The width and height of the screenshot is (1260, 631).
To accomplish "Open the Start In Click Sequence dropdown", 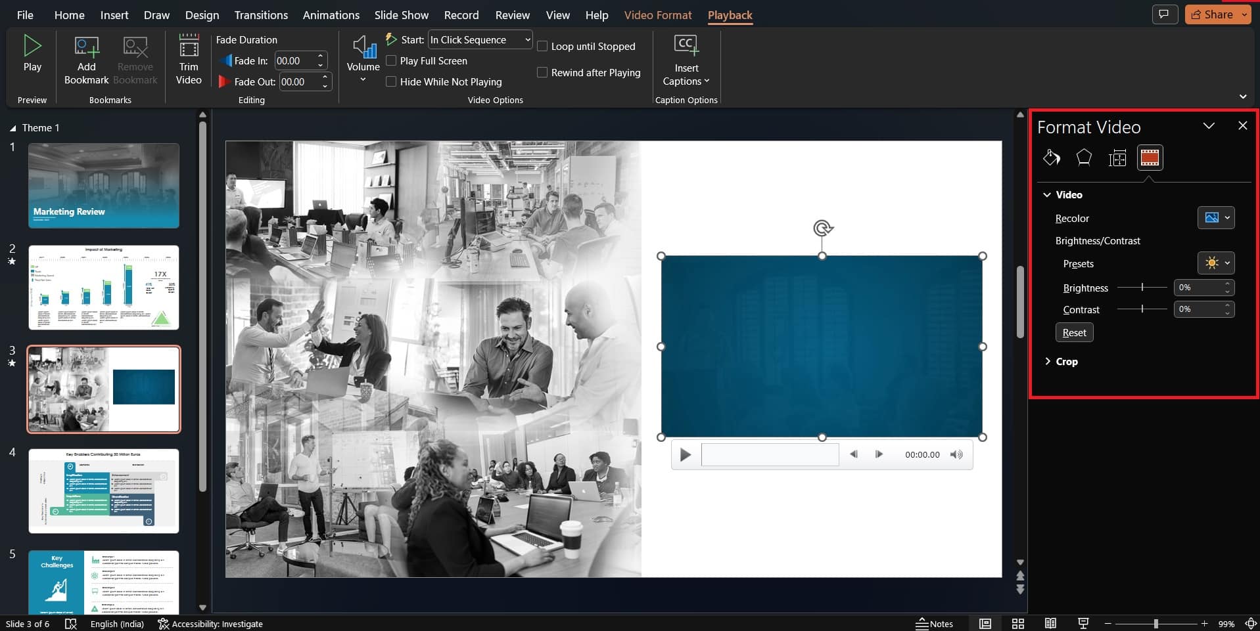I will (480, 39).
